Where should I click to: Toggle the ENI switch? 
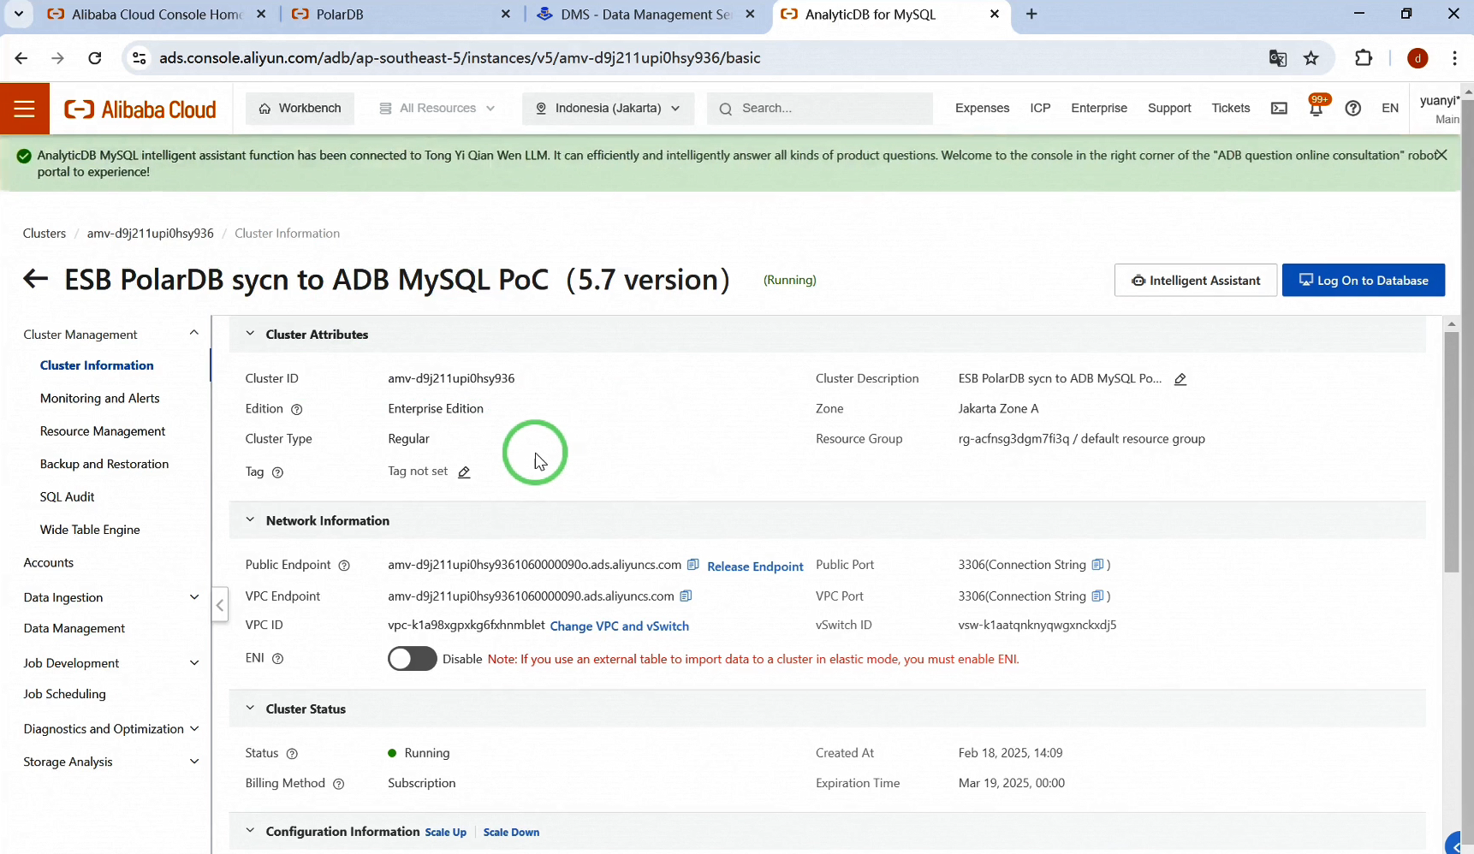pyautogui.click(x=412, y=658)
